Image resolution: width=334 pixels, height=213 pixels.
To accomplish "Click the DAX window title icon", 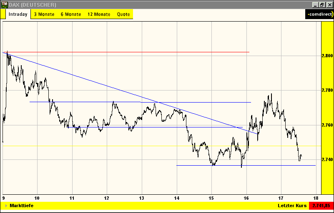I will click(4, 5).
